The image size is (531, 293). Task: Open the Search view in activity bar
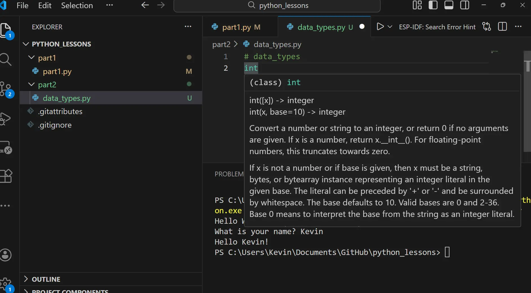click(x=6, y=59)
